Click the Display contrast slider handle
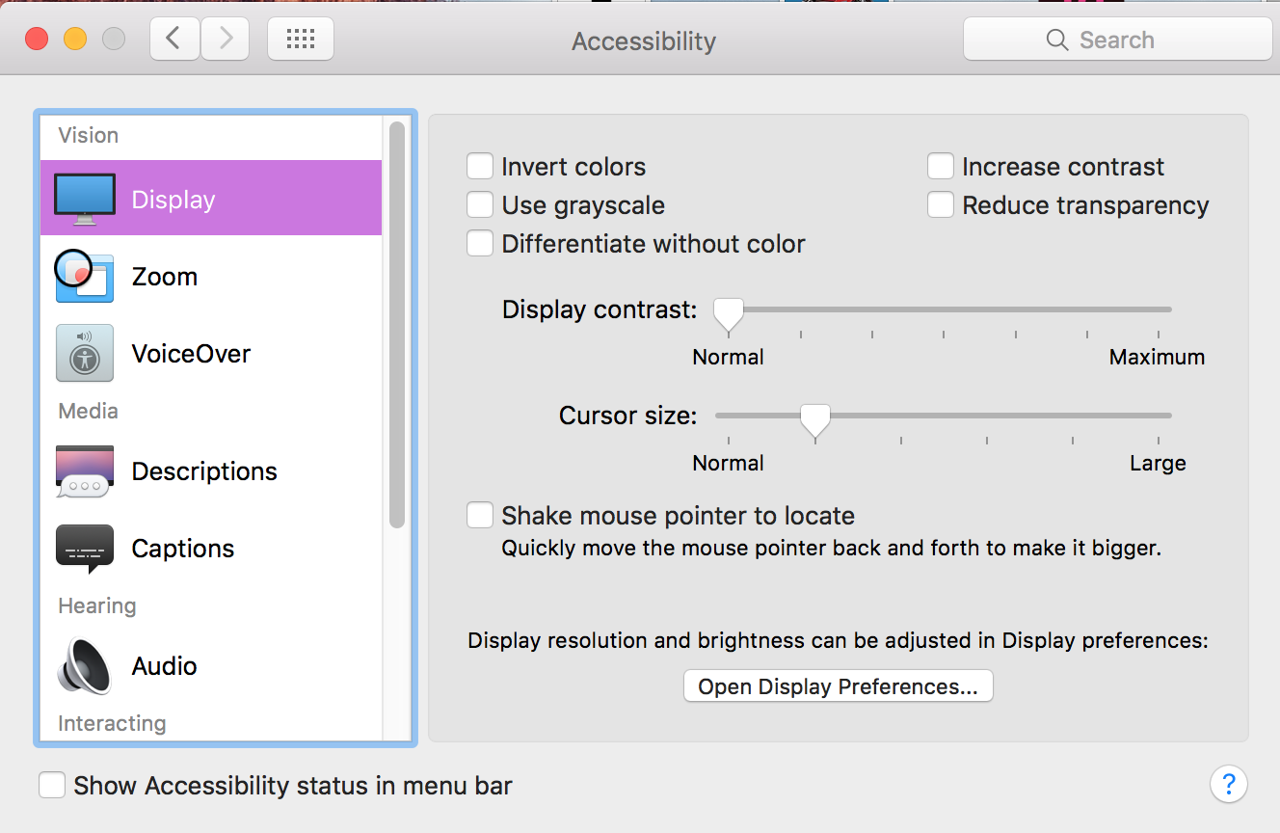The image size is (1280, 833). (729, 312)
